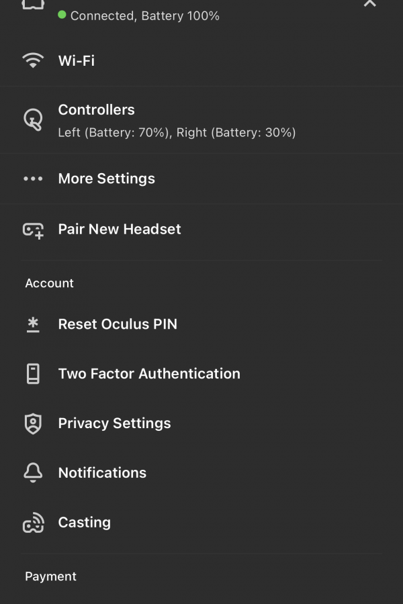The image size is (403, 604).
Task: Tap the three-dot More Settings icon
Action: tap(33, 179)
